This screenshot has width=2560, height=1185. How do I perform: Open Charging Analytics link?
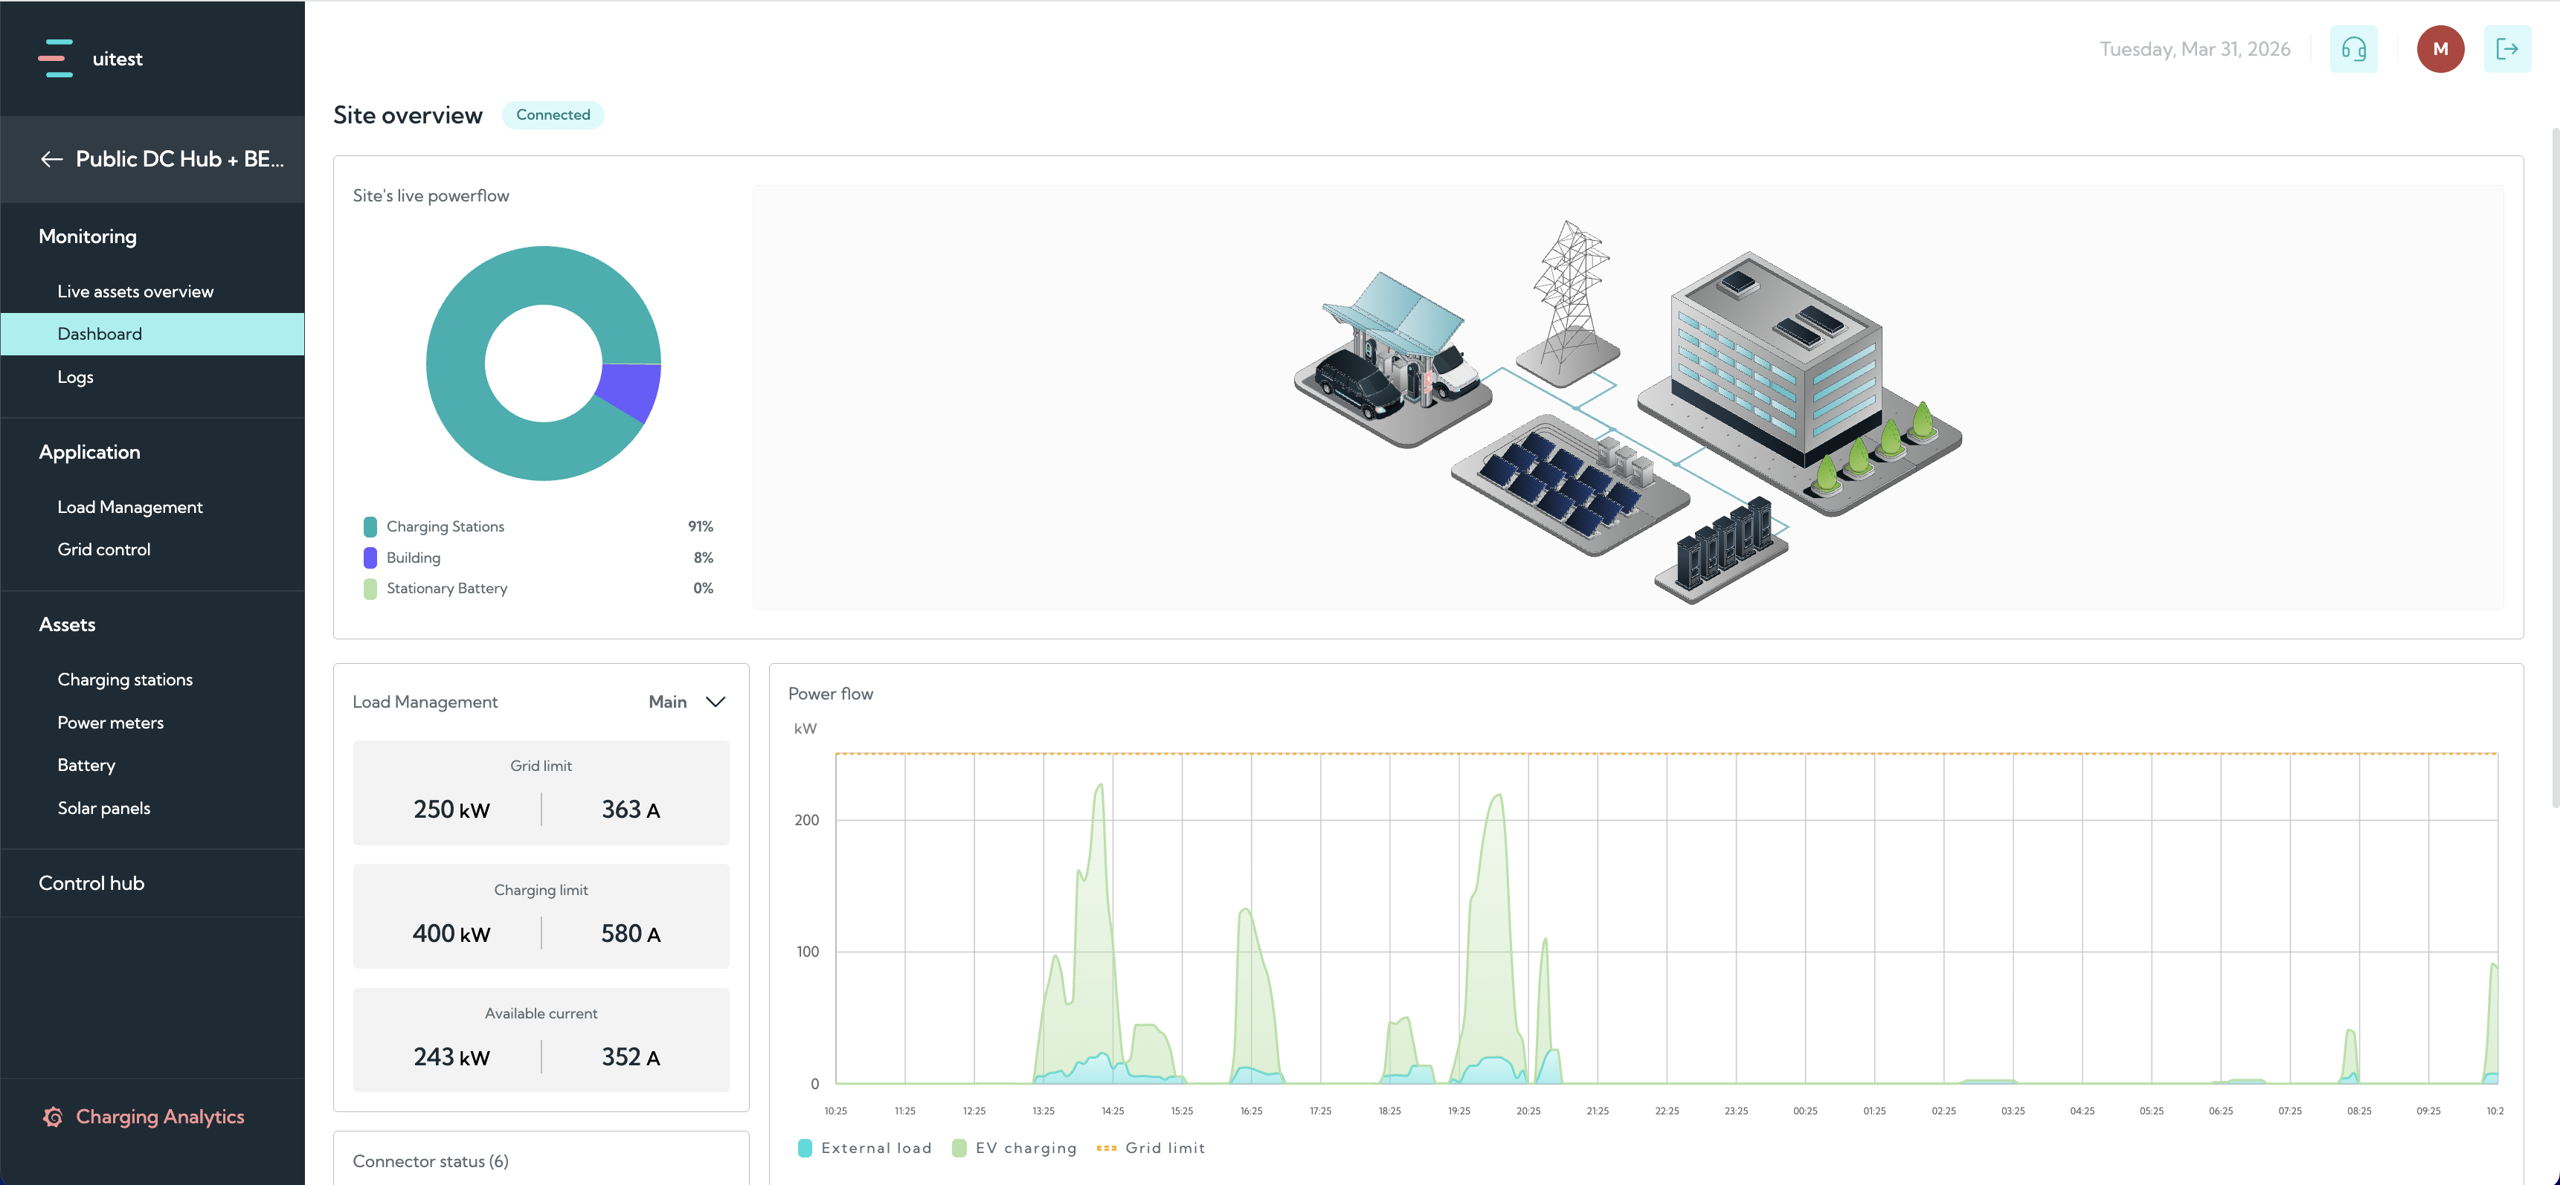click(160, 1117)
